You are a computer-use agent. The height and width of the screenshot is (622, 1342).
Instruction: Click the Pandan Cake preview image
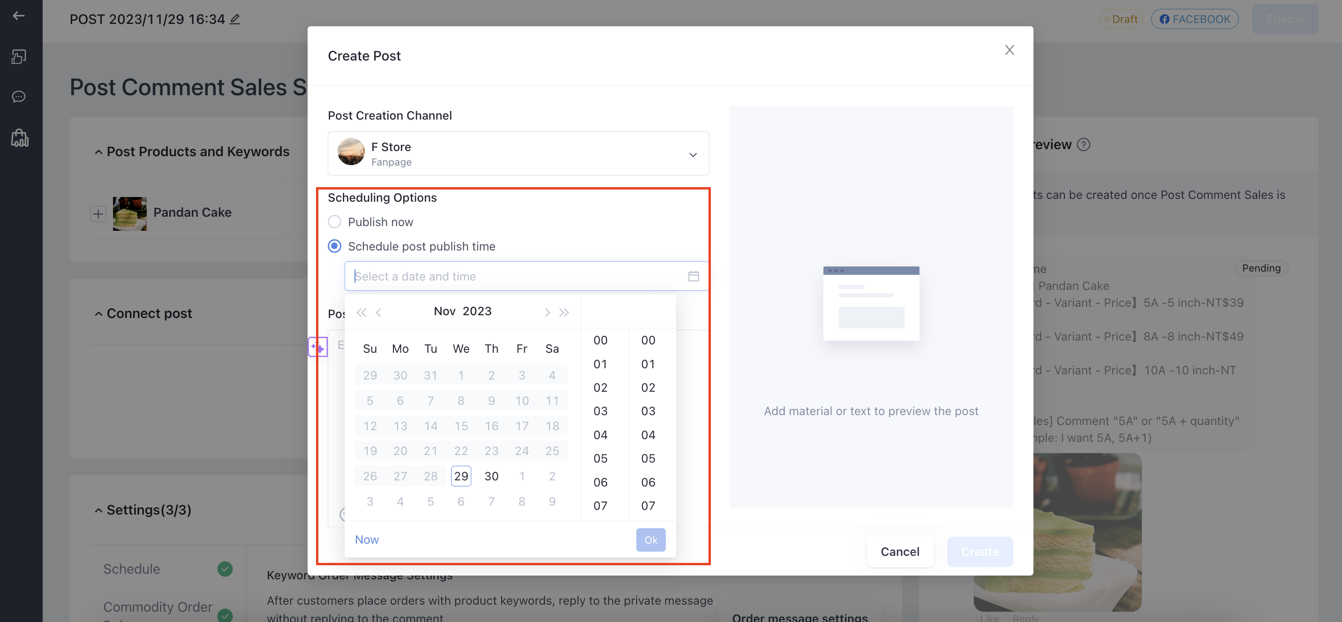point(1057,532)
